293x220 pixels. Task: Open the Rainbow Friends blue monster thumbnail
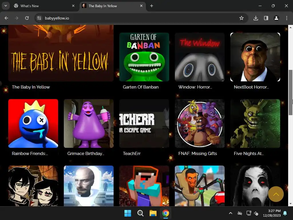(x=33, y=123)
